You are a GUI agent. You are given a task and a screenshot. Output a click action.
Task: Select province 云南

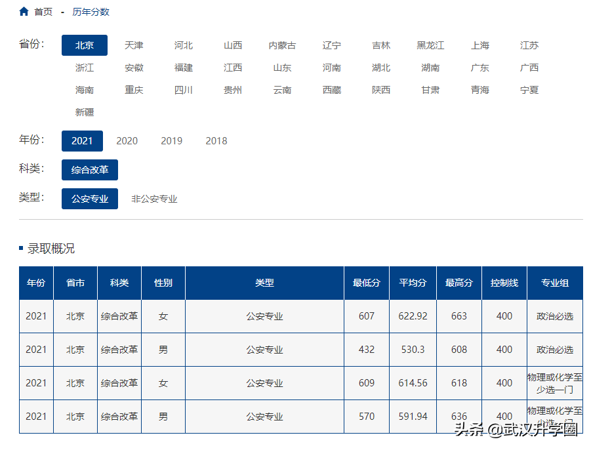coord(282,90)
